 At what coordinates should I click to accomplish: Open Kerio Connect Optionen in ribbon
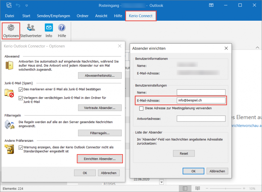pyautogui.click(x=11, y=30)
